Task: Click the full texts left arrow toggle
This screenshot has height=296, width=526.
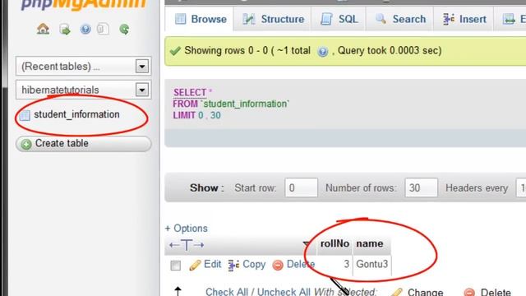Action: click(x=174, y=245)
